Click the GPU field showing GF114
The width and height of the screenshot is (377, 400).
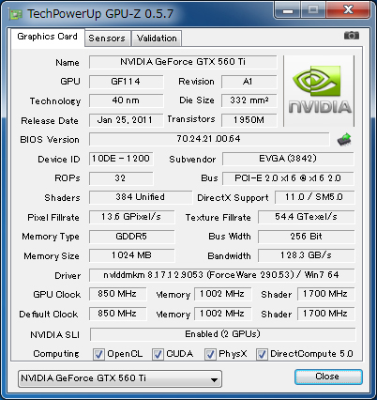pos(126,82)
